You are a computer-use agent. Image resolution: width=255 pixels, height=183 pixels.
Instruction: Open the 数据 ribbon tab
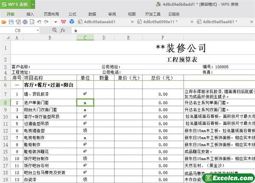(92, 14)
